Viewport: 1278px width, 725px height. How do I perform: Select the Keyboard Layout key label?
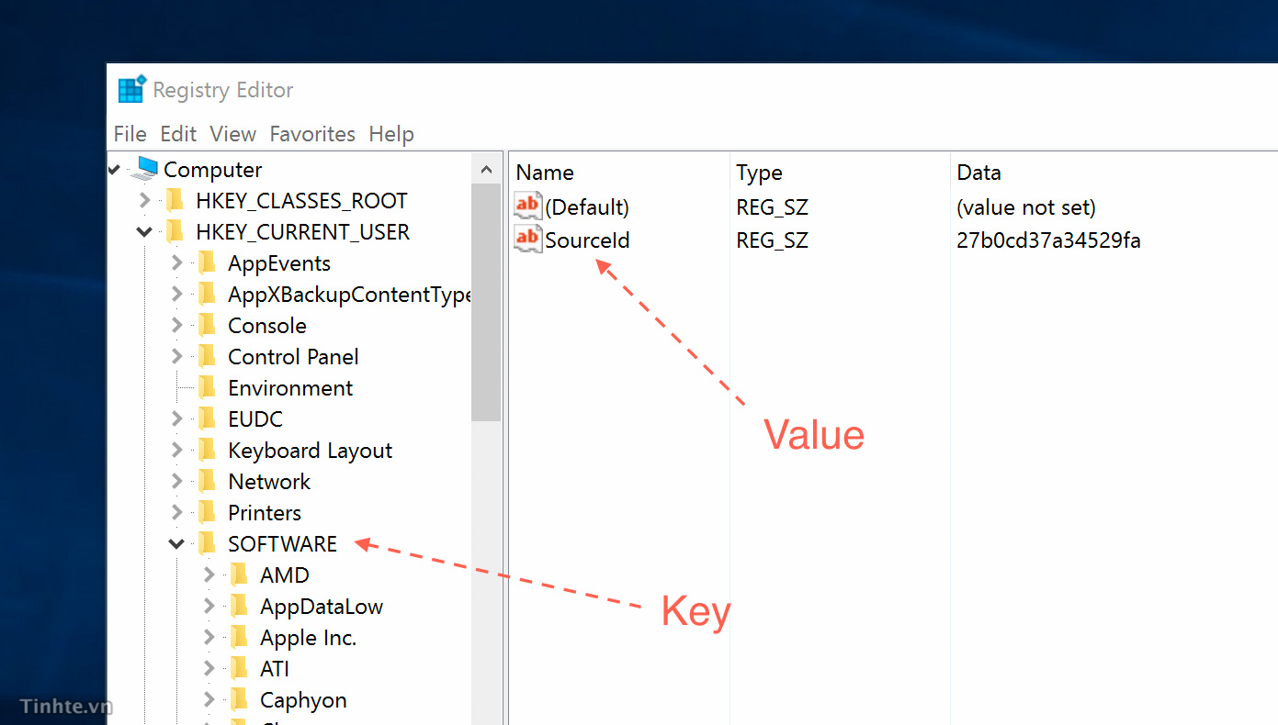[x=311, y=451]
